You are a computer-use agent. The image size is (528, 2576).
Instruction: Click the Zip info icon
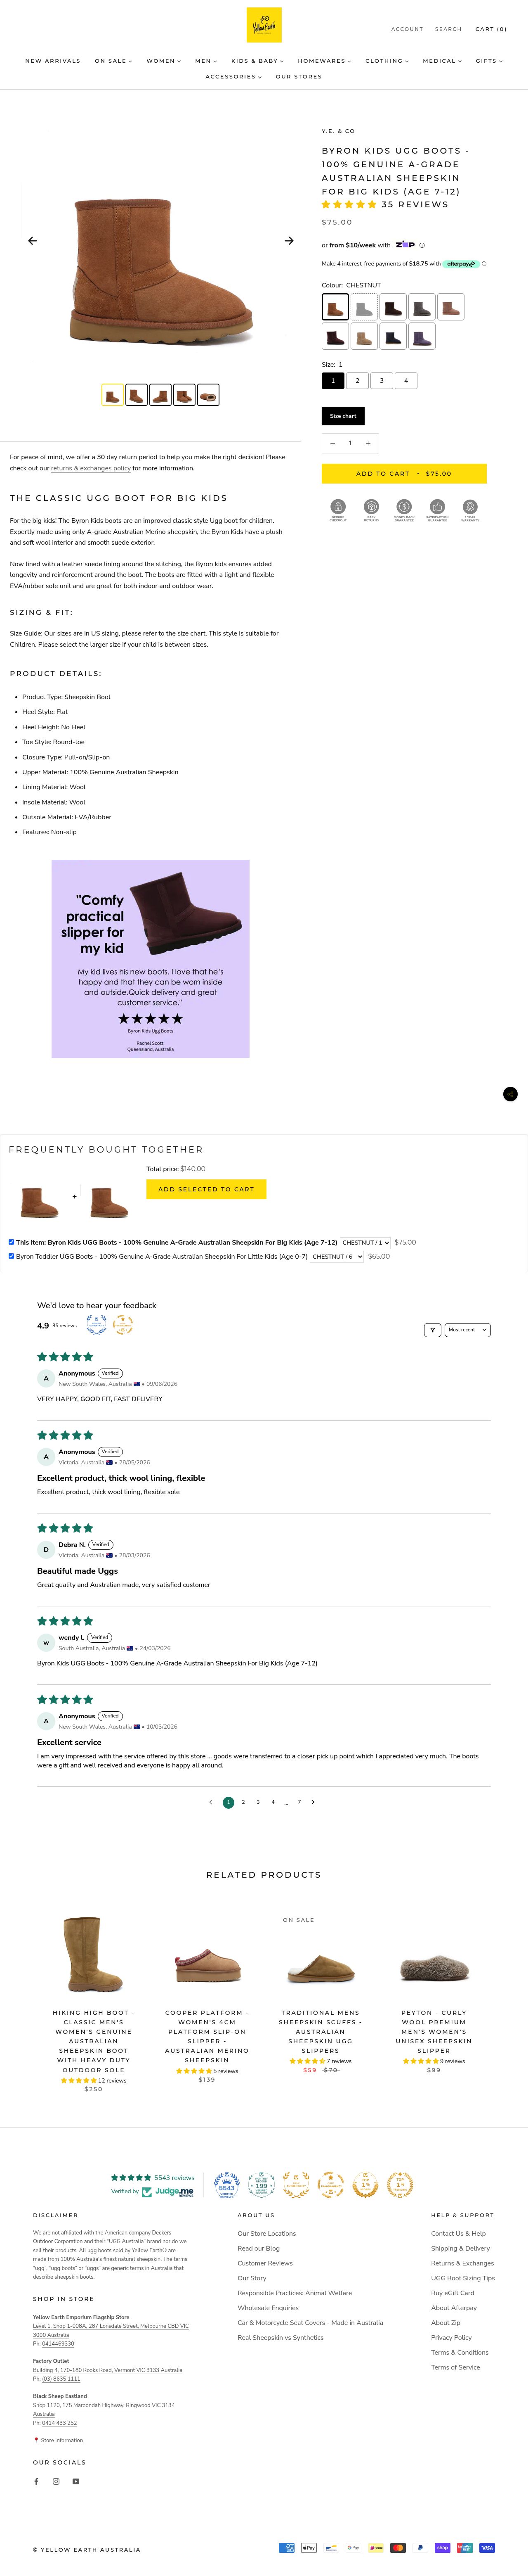pos(422,245)
